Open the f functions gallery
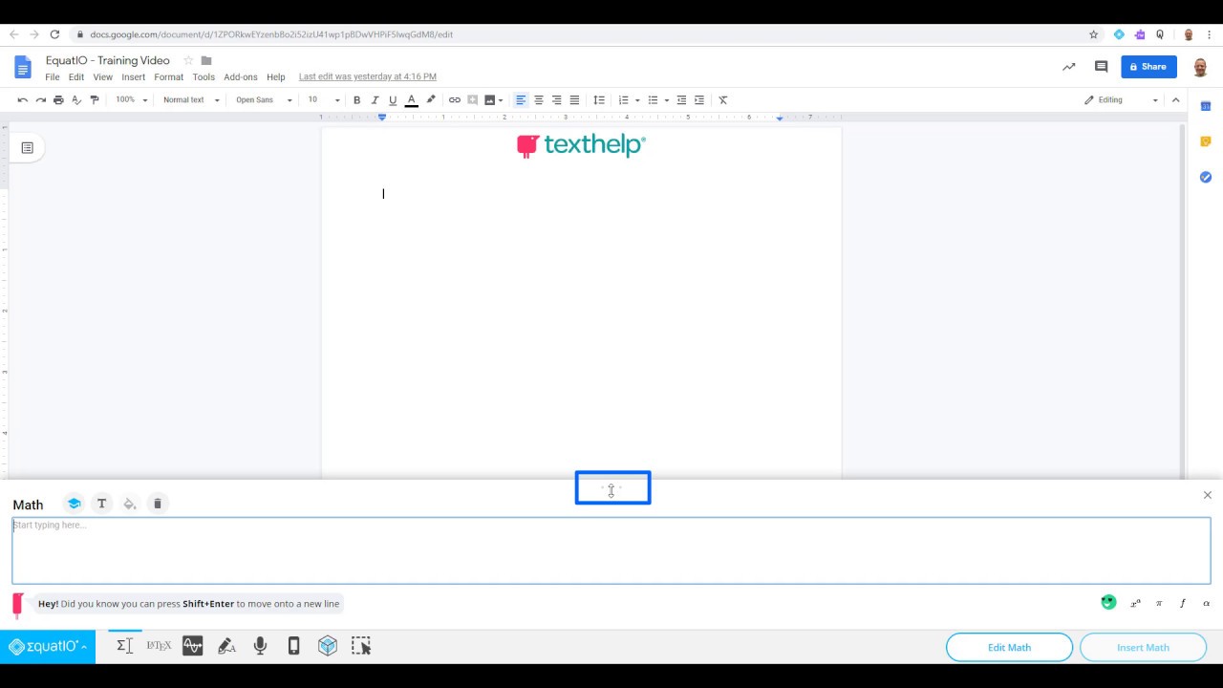Image resolution: width=1223 pixels, height=688 pixels. 1183,603
